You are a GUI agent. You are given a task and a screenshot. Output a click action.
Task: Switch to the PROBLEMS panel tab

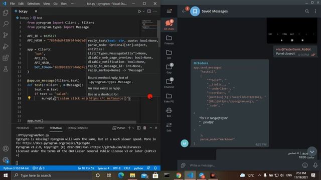pyautogui.click(x=23, y=128)
